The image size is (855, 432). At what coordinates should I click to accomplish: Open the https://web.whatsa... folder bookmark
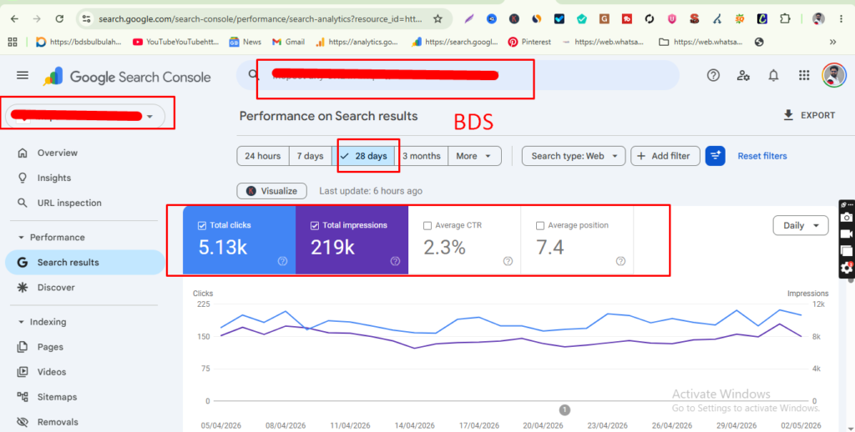(701, 42)
